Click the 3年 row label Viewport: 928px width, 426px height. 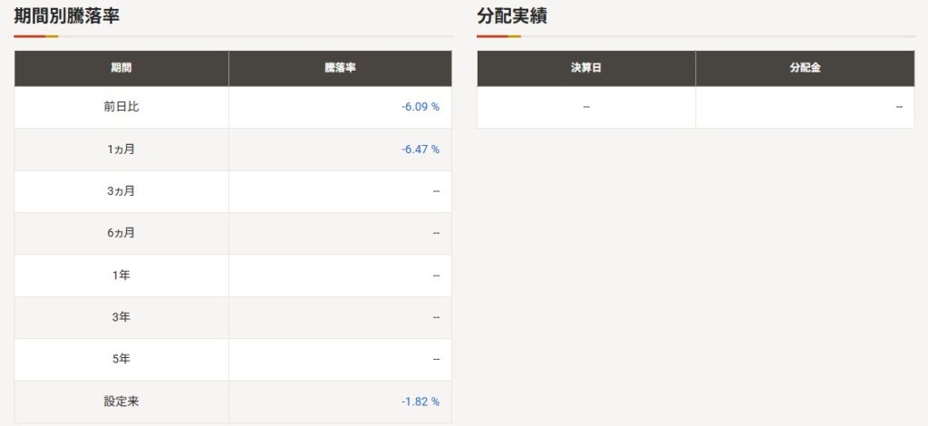[121, 317]
